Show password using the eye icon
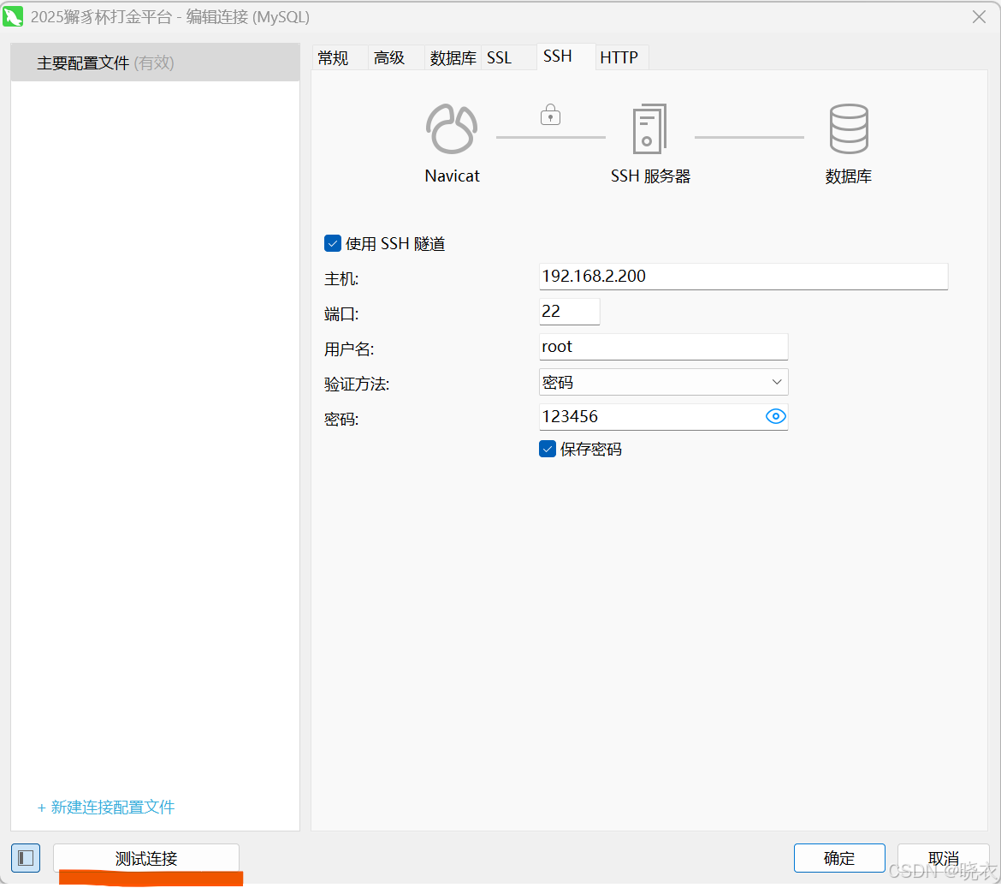Screen dimensions: 1001x888 pyautogui.click(x=776, y=416)
